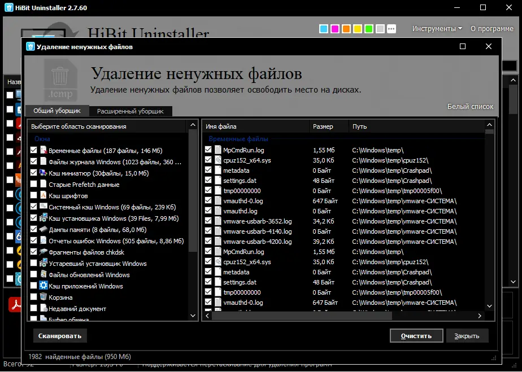This screenshot has width=522, height=372.
Task: Select the yellow theme color swatch
Action: (x=358, y=29)
